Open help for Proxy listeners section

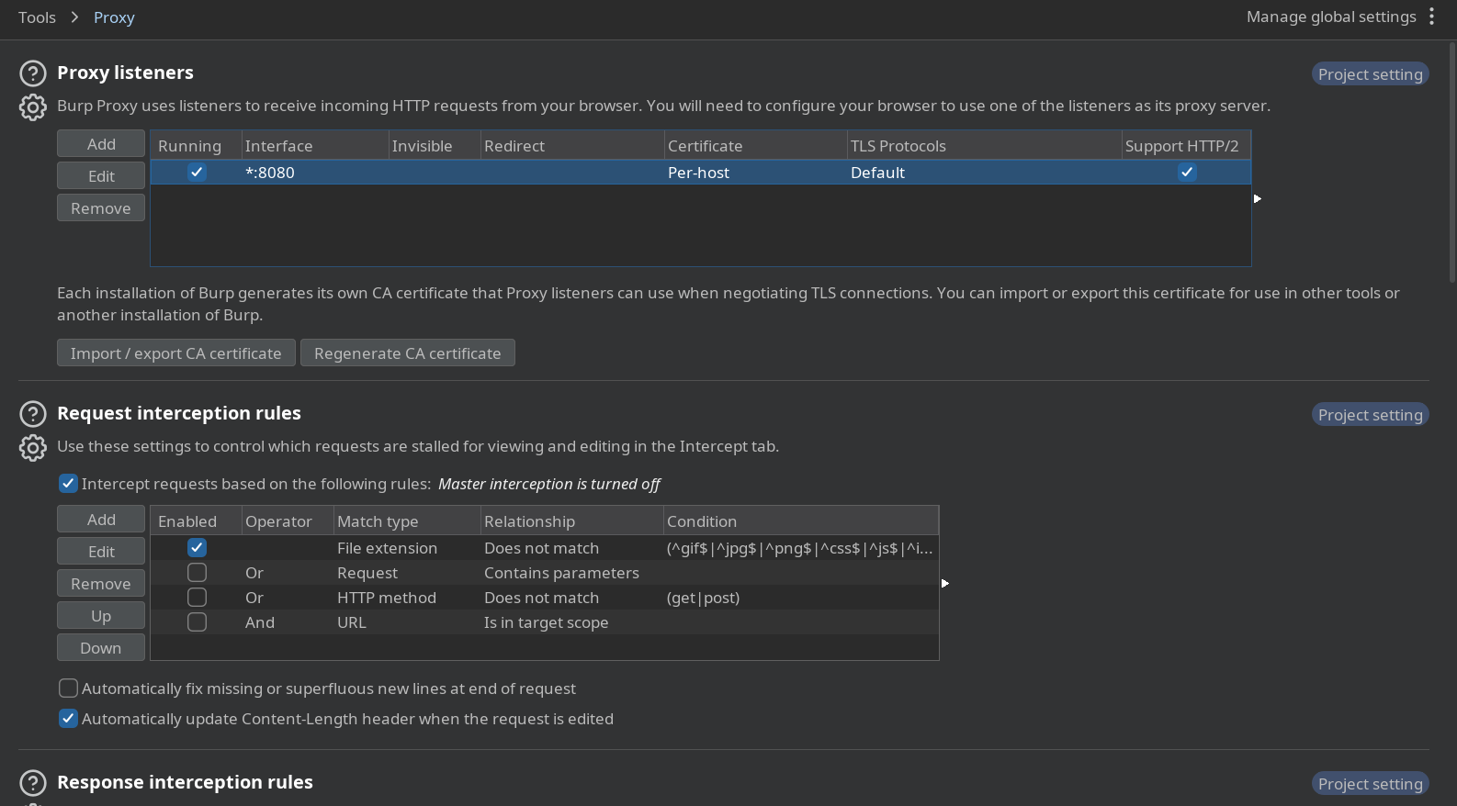pos(33,73)
